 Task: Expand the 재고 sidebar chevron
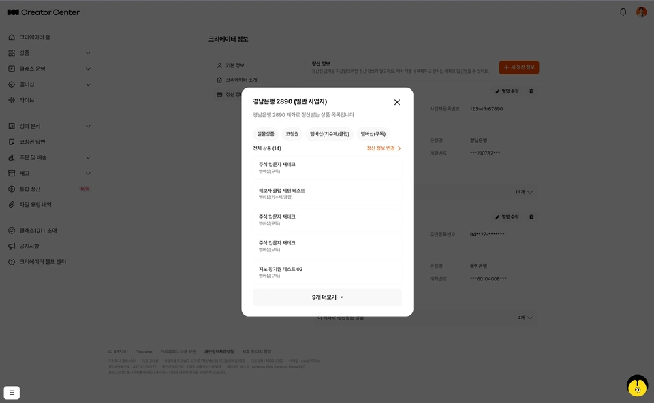click(x=88, y=173)
